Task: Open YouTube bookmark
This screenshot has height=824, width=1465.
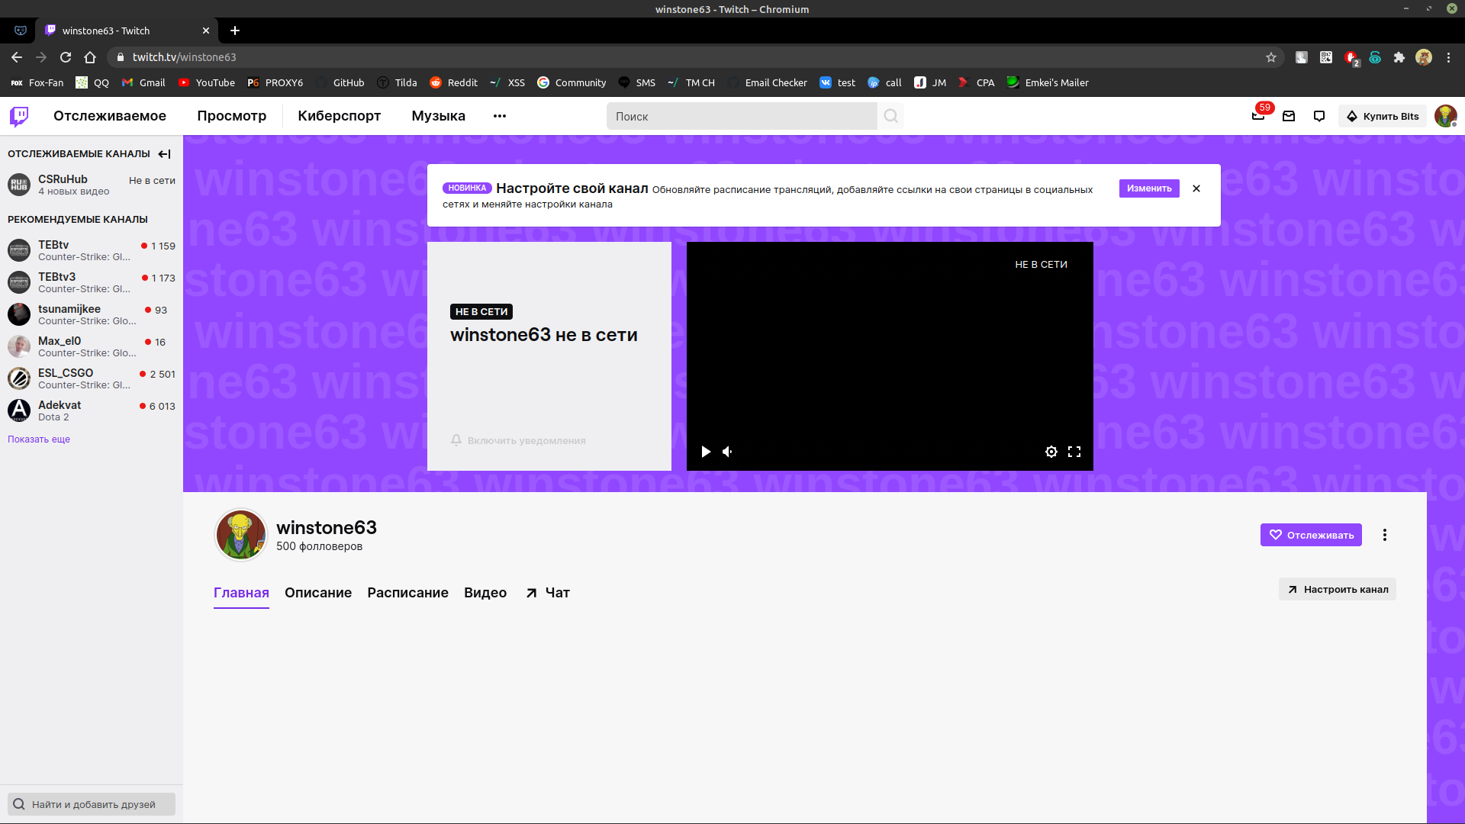Action: click(207, 82)
